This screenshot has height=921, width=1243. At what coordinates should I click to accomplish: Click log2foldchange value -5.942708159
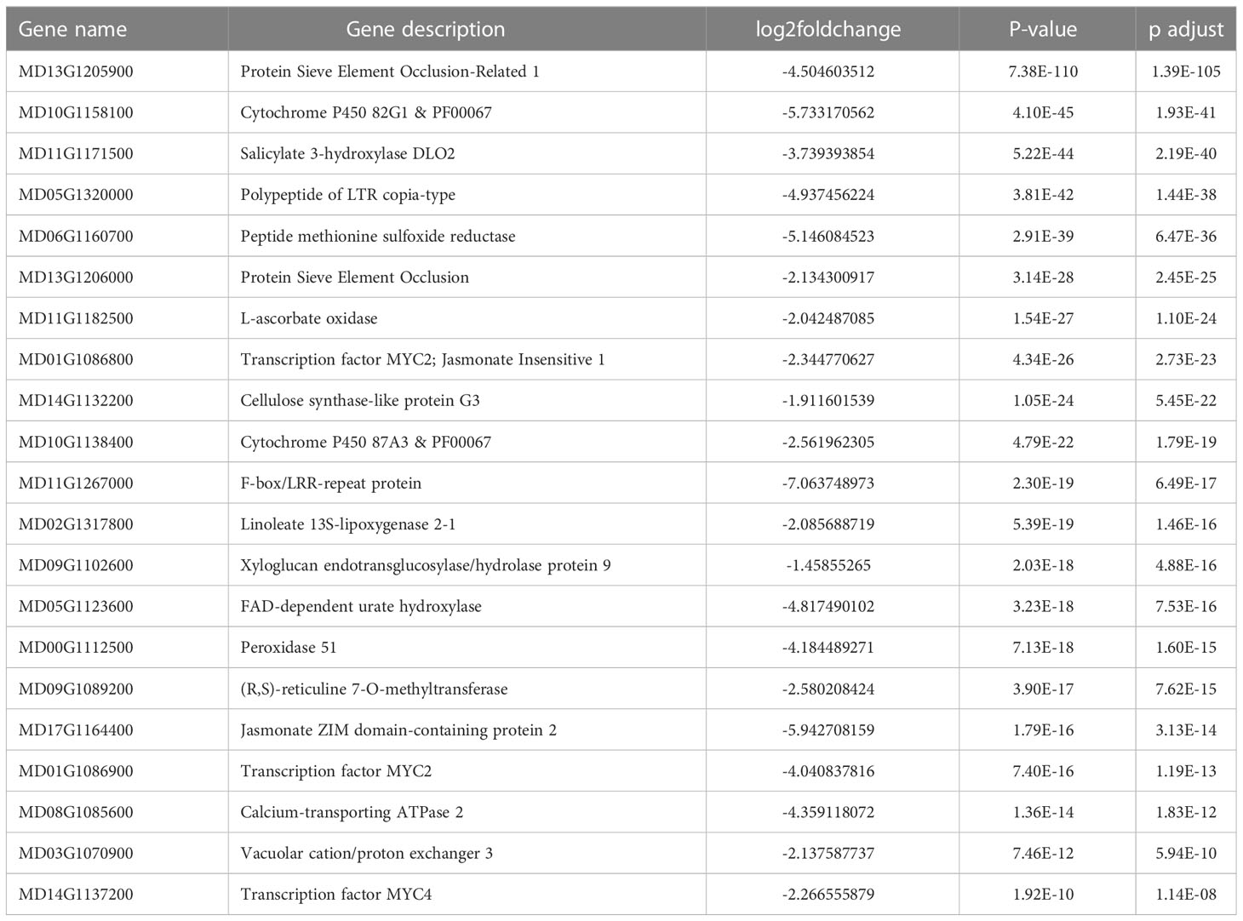tap(828, 730)
